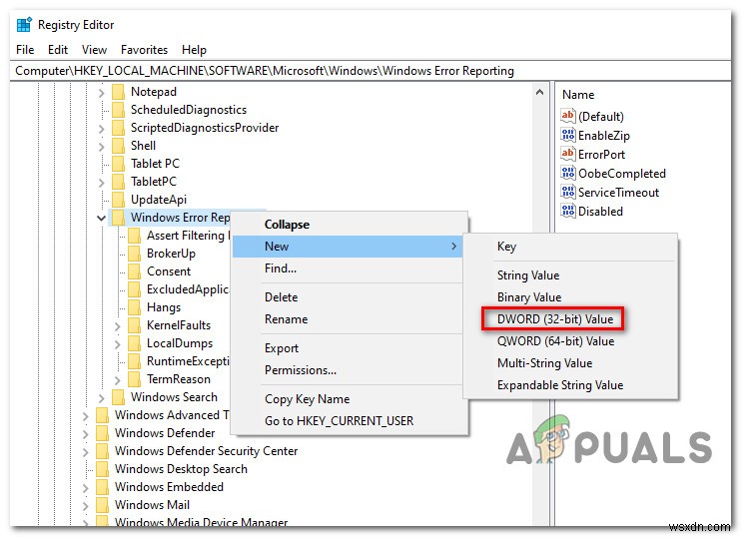Click the ErrorPort string value icon
Screen dimensions: 742x537
click(x=568, y=154)
